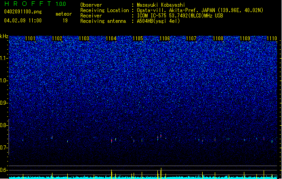282x179 pixels.
Task: Click the strong meteor echo below 1104
Action: (112, 141)
